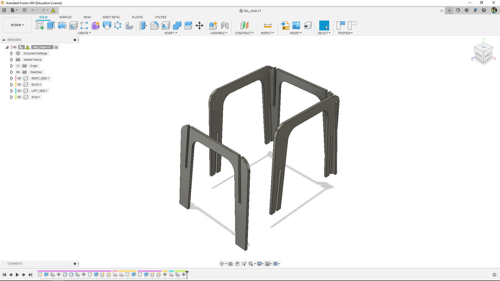Toggle visibility of front:1 component
This screenshot has width=500, height=281.
[19, 97]
